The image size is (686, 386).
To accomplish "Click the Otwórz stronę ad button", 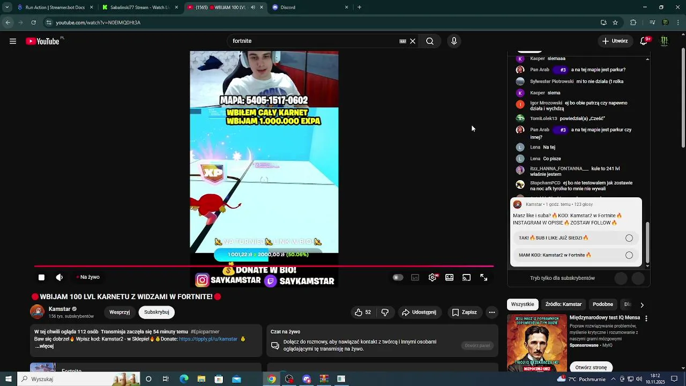I will point(591,367).
